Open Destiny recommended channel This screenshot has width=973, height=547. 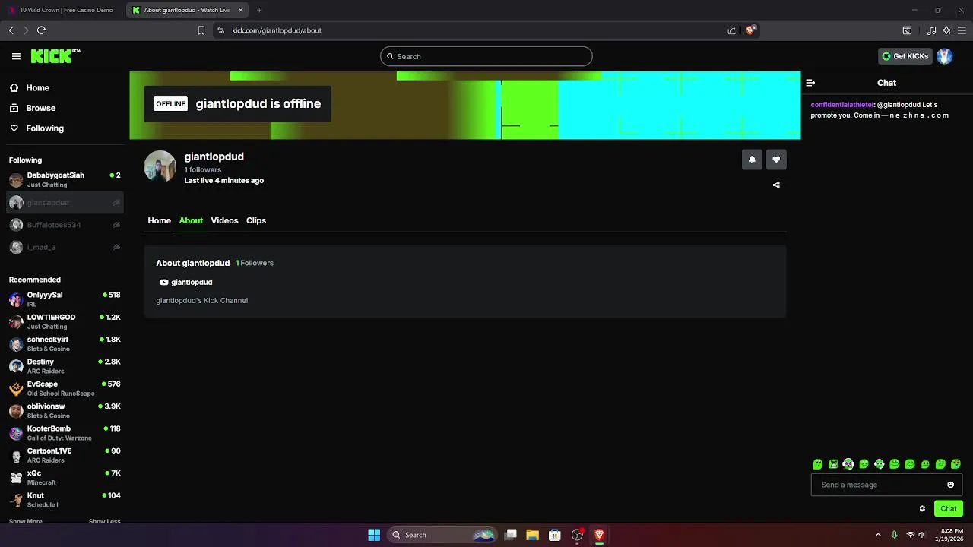pyautogui.click(x=65, y=366)
